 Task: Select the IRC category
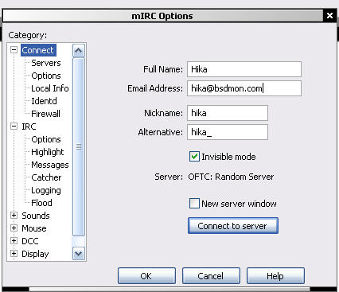pos(29,127)
